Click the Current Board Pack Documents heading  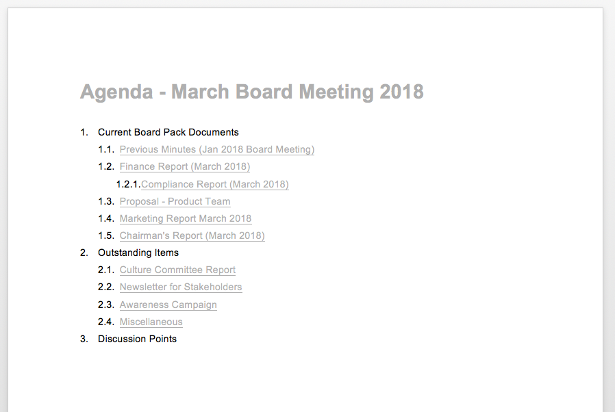[x=168, y=132]
